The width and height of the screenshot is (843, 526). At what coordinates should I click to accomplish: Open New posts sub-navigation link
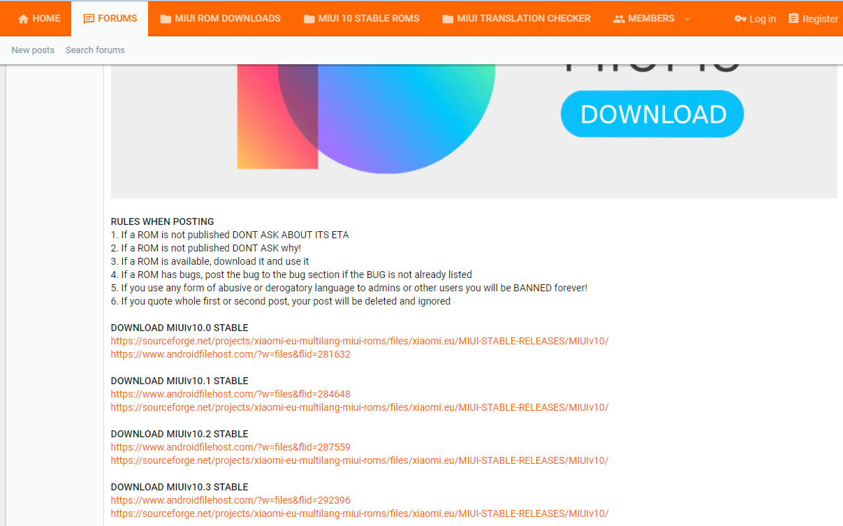33,50
